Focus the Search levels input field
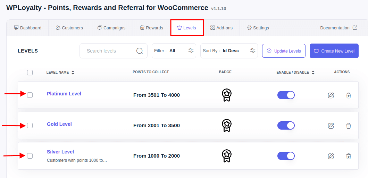The image size is (368, 178). tap(114, 51)
